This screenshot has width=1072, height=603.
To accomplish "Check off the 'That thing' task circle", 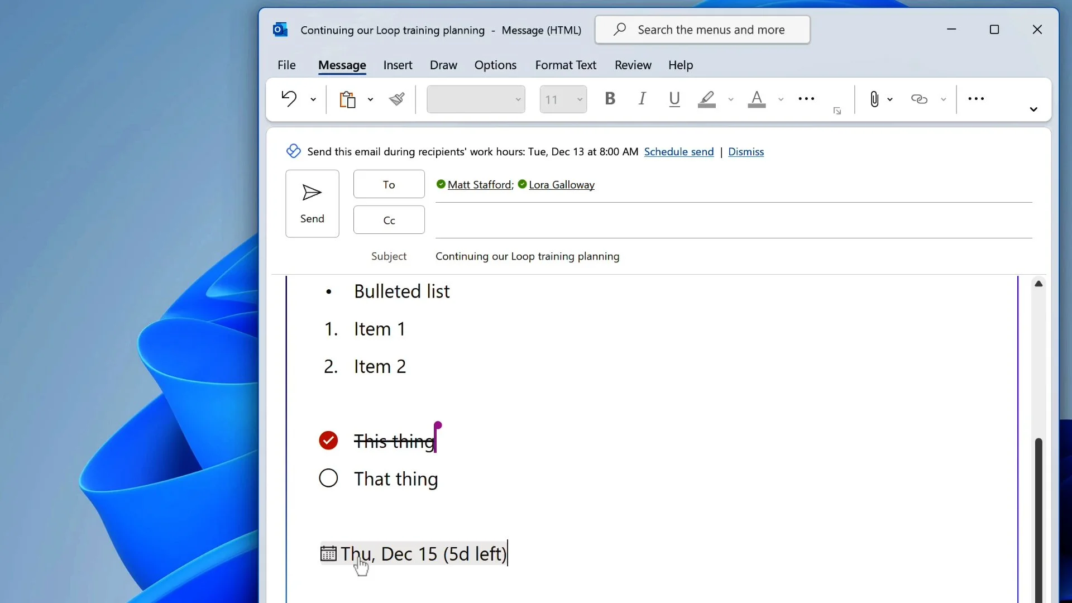I will click(328, 478).
